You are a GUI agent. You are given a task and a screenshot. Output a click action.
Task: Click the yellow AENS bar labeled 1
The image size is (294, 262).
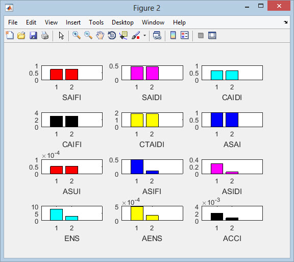point(137,213)
